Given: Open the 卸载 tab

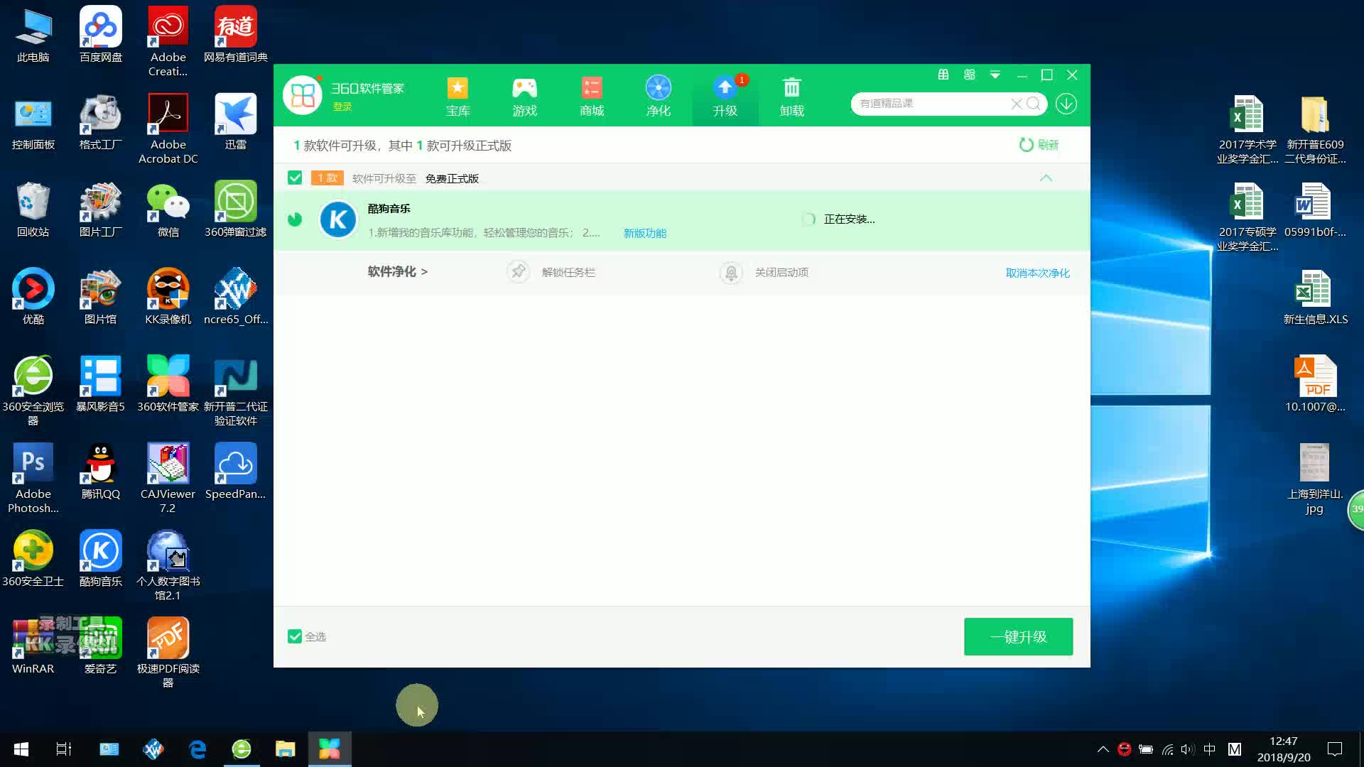Looking at the screenshot, I should (791, 97).
